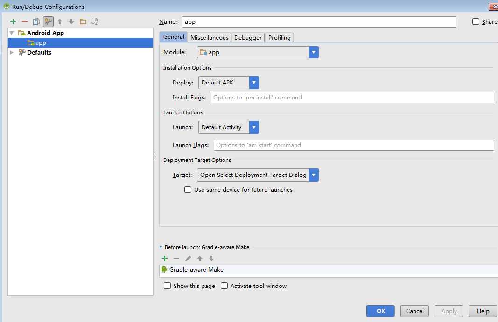Confirm with the OK button
This screenshot has height=322, width=498.
[x=380, y=311]
